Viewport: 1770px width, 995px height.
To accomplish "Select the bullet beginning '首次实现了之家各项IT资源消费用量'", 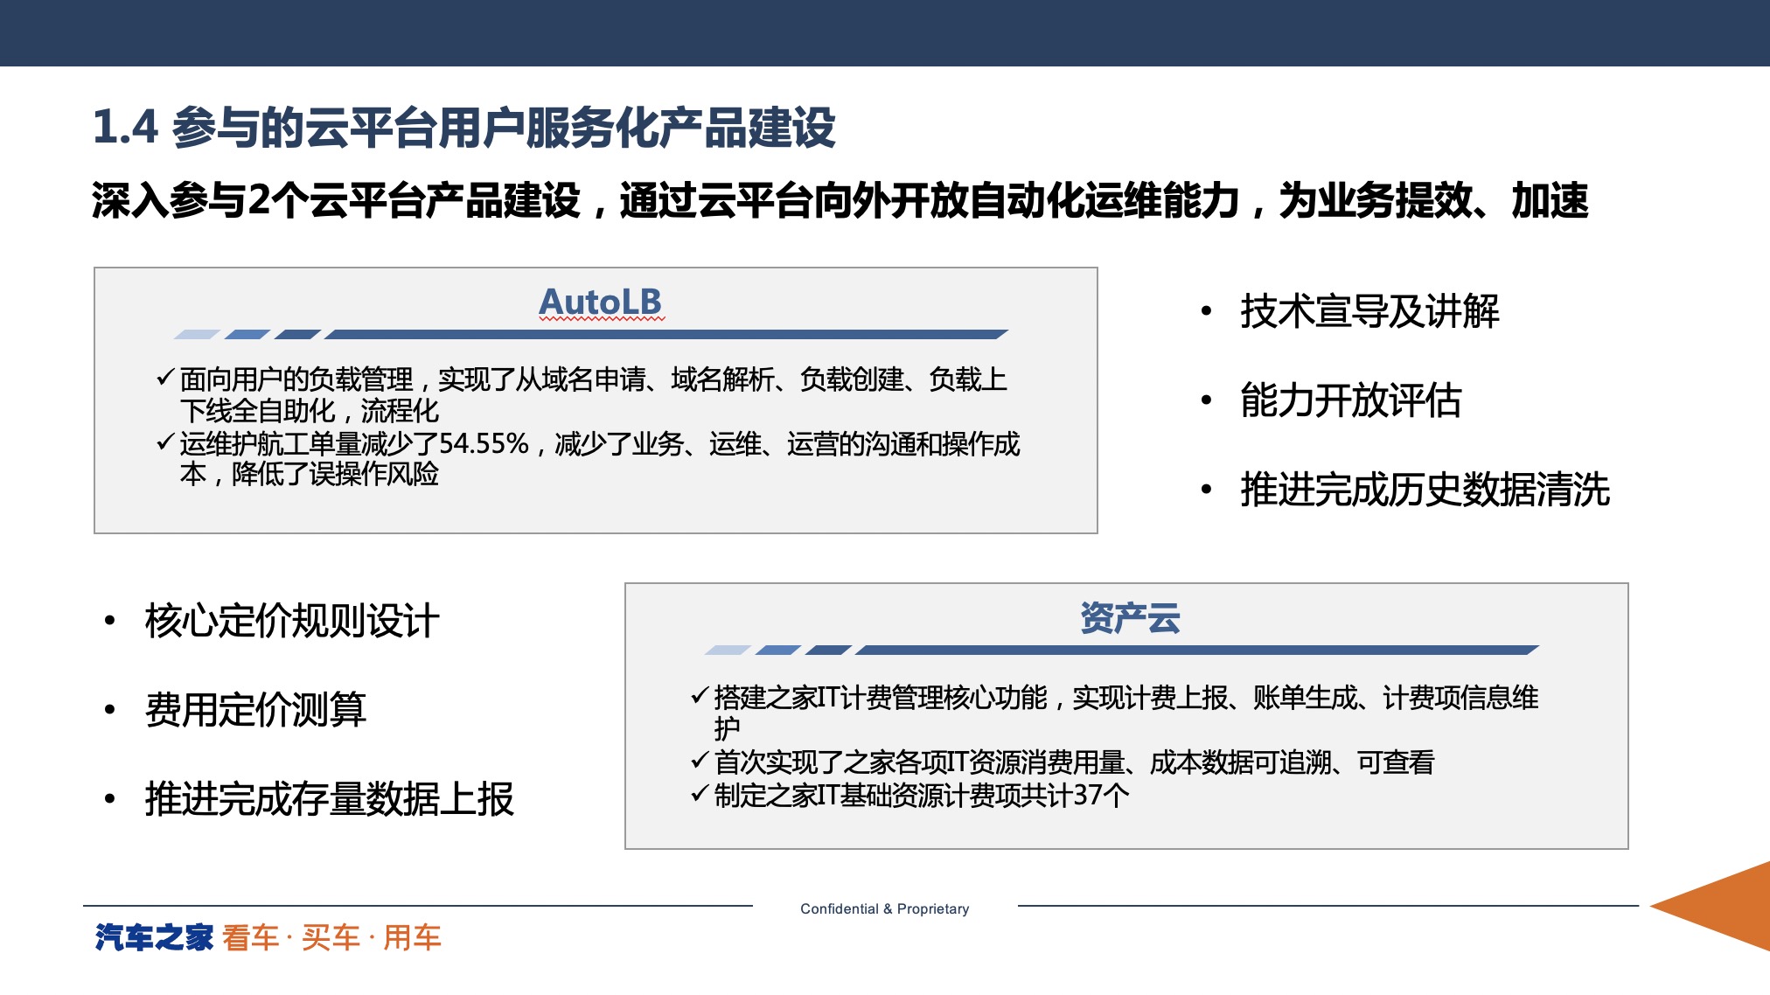I will pyautogui.click(x=1063, y=762).
